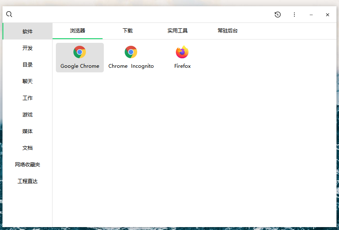Close the launcher window
This screenshot has height=230, width=339.
point(328,15)
